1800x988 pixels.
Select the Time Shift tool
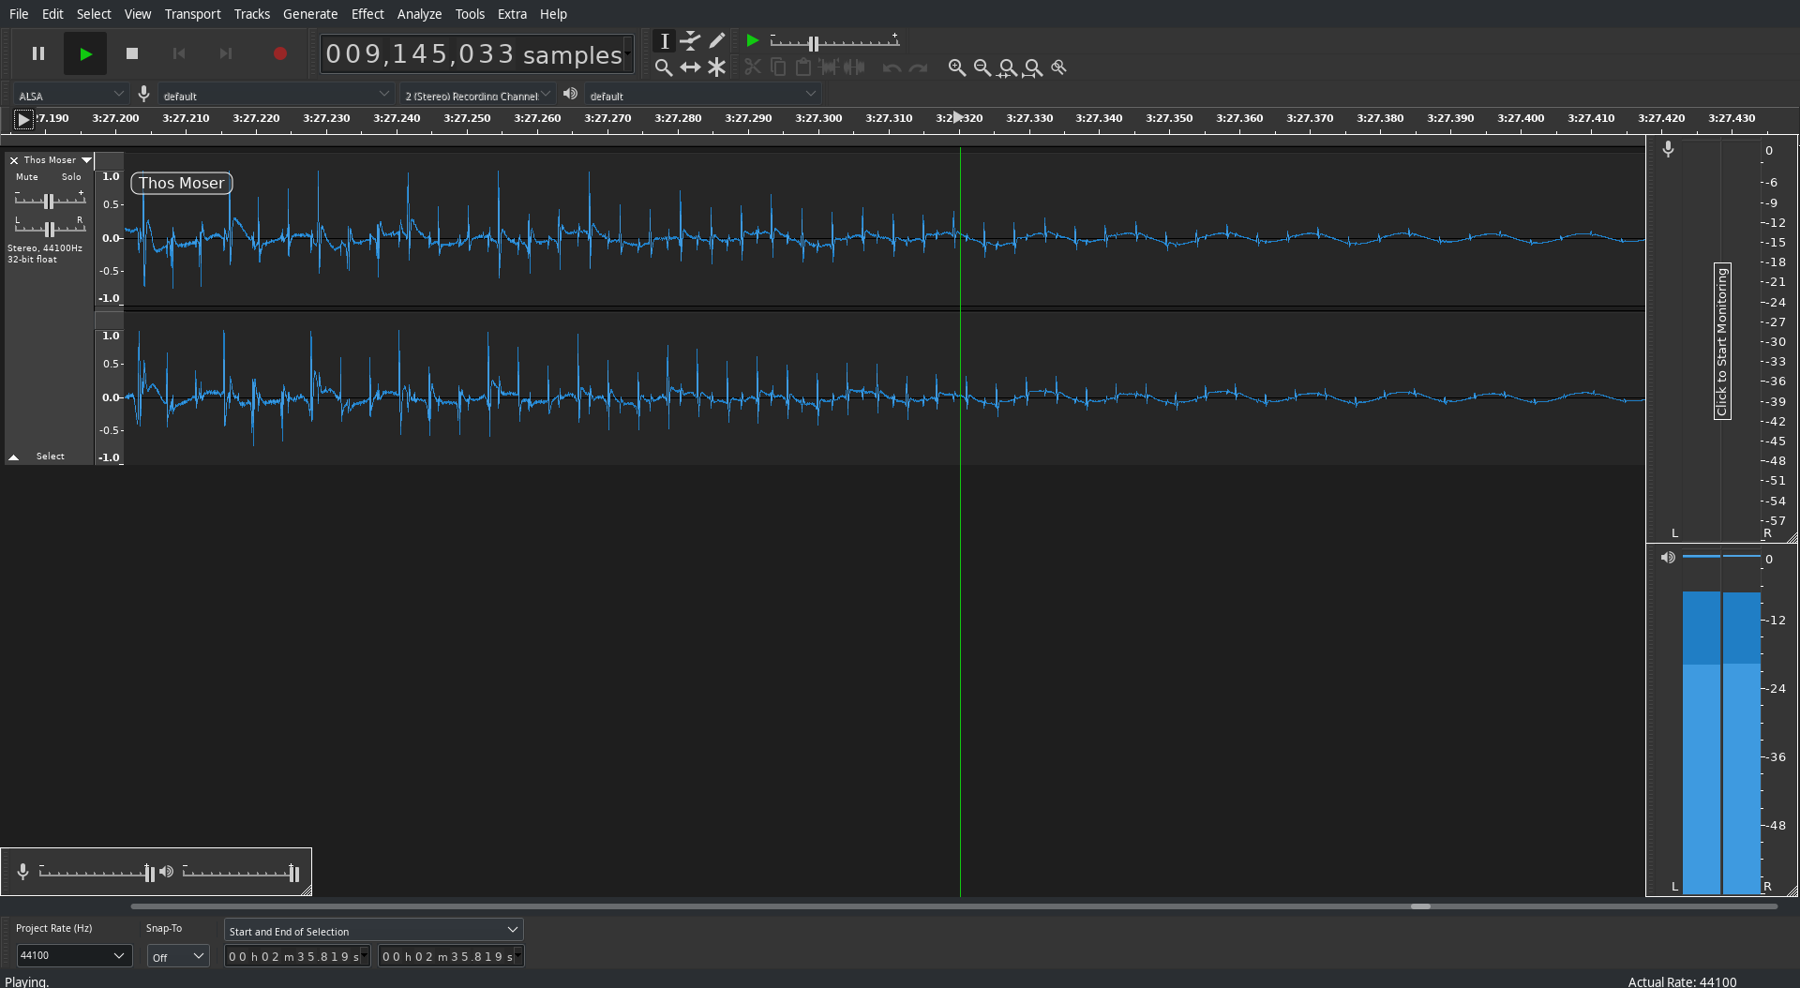click(x=690, y=67)
